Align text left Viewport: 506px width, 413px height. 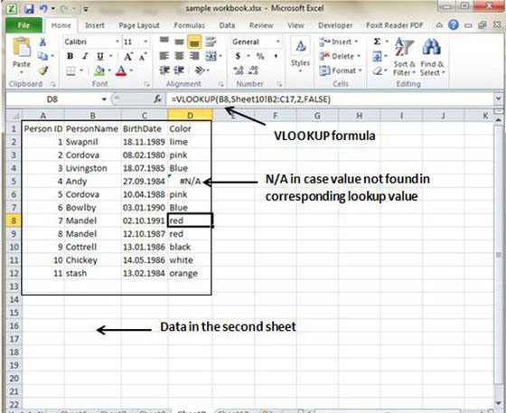(x=164, y=56)
